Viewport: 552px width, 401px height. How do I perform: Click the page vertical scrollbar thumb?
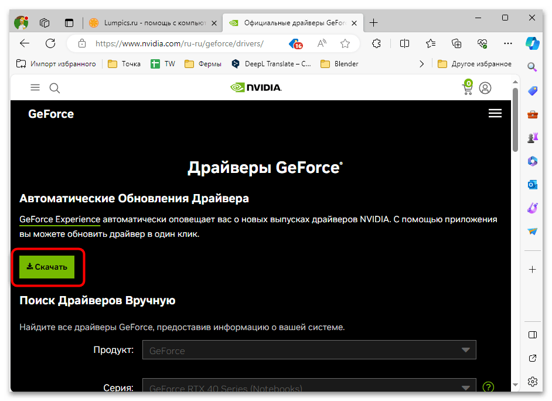coord(516,120)
